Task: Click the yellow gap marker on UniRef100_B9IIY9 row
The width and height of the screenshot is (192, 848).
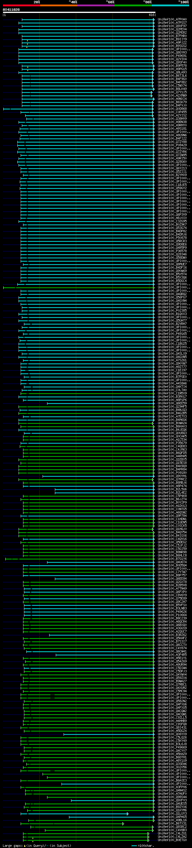Action: [27, 41]
